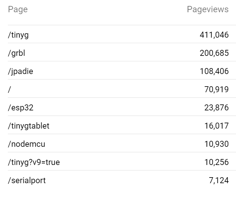Click the 108,406 pageviews figure
The image size is (236, 207).
pos(214,71)
